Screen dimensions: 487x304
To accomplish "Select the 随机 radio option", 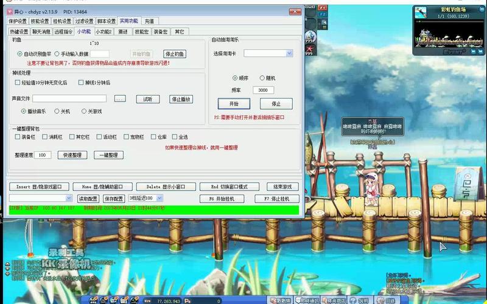I will click(267, 78).
